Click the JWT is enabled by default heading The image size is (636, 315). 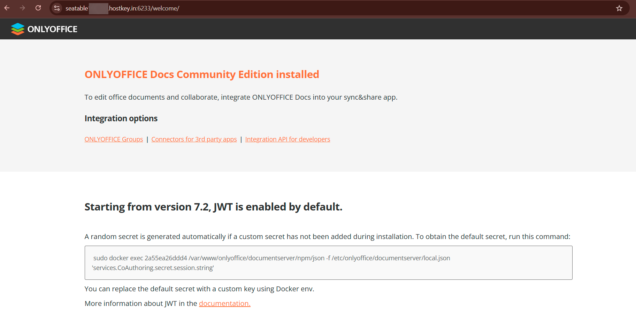coord(213,207)
